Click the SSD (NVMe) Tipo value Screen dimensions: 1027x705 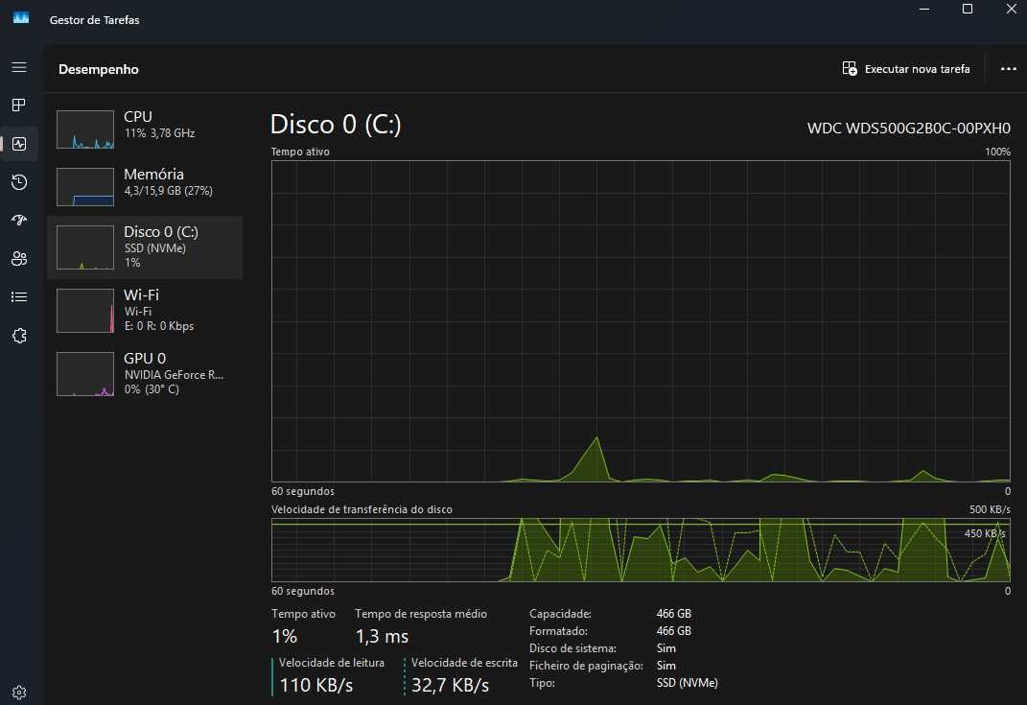pos(688,683)
